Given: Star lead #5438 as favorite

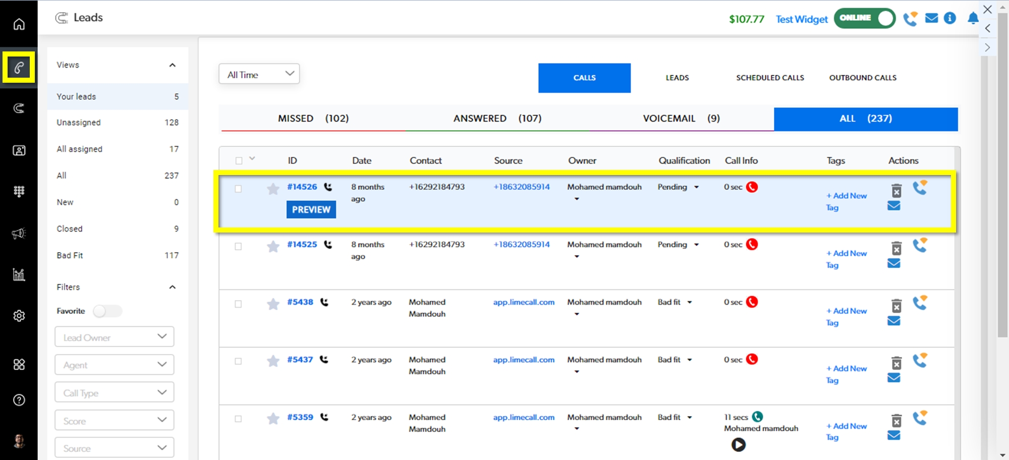Looking at the screenshot, I should pos(273,304).
